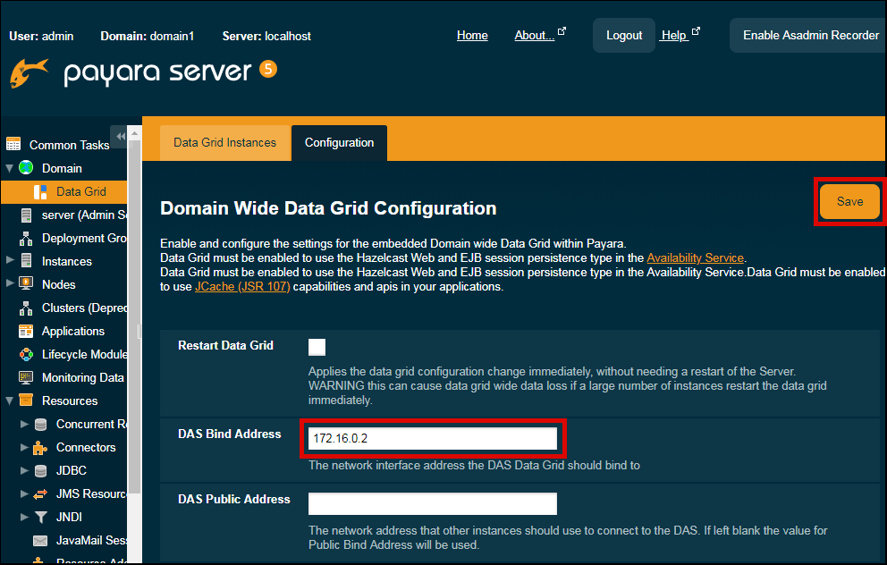Click the Payara fish logo

[29, 74]
